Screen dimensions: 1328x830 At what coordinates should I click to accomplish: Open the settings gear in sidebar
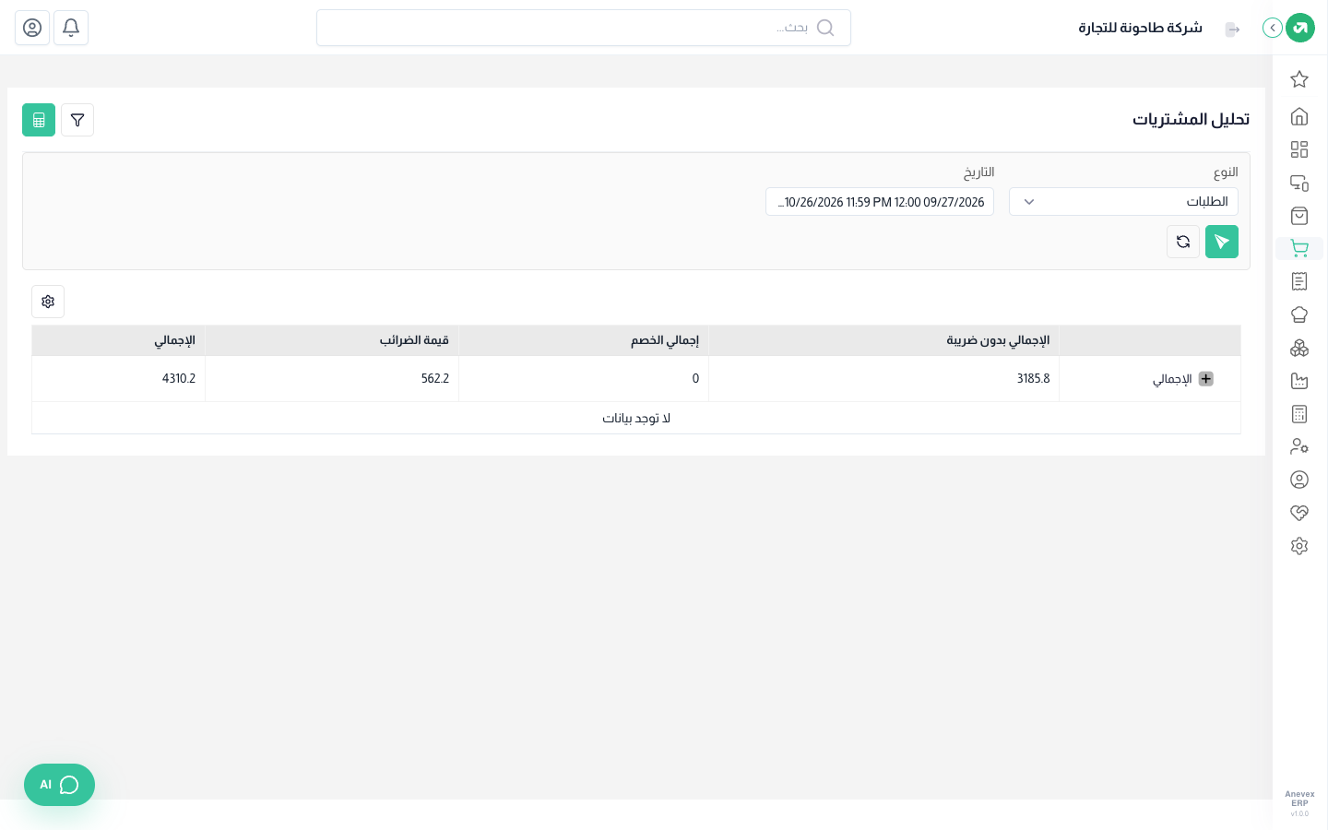(1299, 546)
